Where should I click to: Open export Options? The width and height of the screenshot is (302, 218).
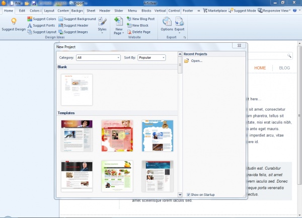(167, 24)
